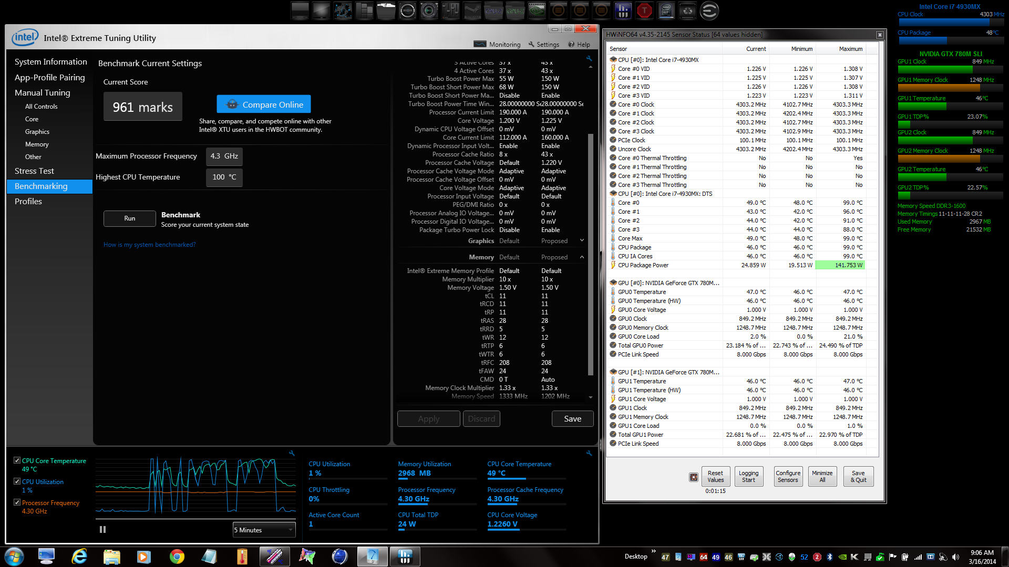Viewport: 1009px width, 567px height.
Task: Click the NVIDIA tray icon
Action: (842, 557)
